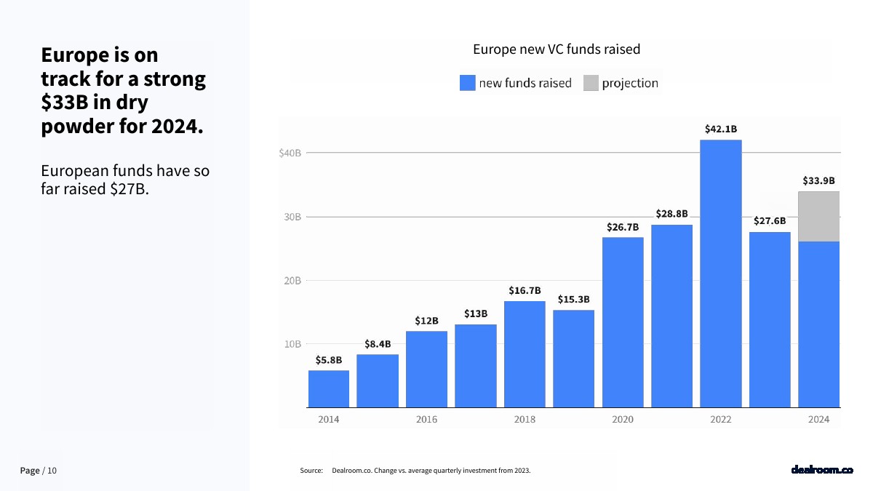Select the 2016 bar showing $12B
Viewport: 873px width, 491px height.
click(426, 369)
